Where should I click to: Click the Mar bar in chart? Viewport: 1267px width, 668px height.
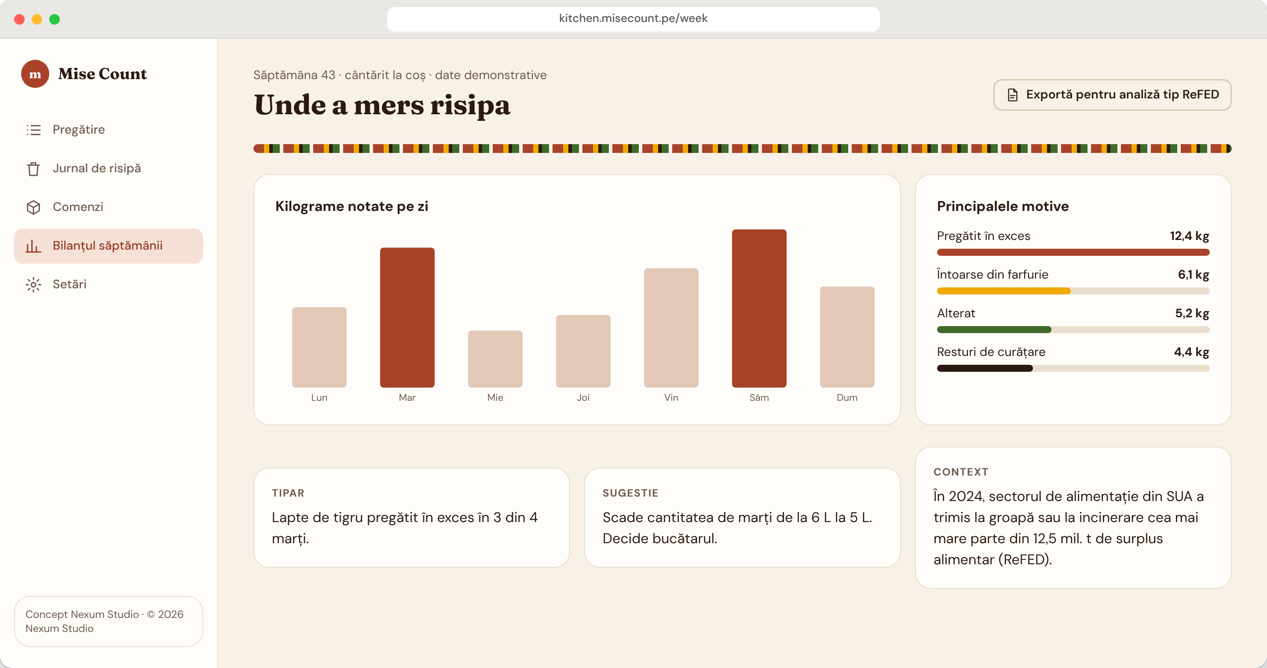click(x=407, y=317)
